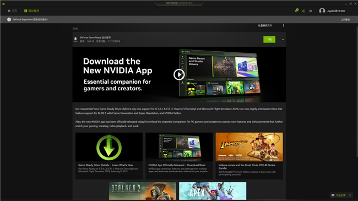Open Indiana Jones Great Circle bundle thumbnail
358x201 pixels.
tap(249, 147)
